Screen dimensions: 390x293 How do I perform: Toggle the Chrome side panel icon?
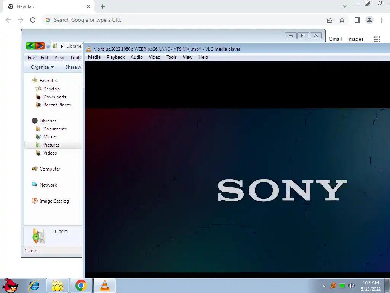(357, 20)
